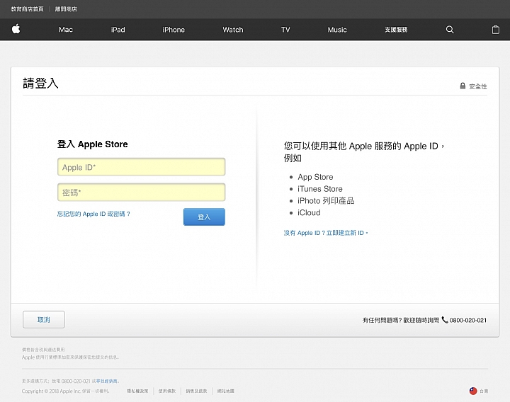
Task: Open the shopping bag icon
Action: (x=495, y=30)
